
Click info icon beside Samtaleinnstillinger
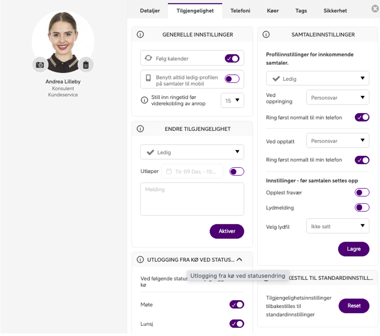pyautogui.click(x=266, y=35)
